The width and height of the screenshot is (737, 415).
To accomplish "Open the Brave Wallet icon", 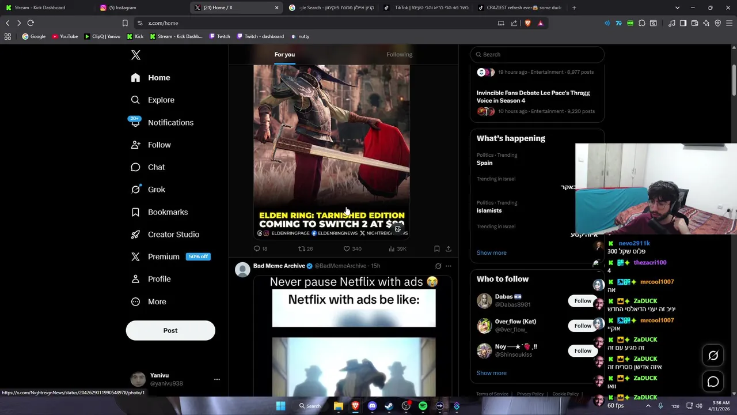I will coord(694,23).
